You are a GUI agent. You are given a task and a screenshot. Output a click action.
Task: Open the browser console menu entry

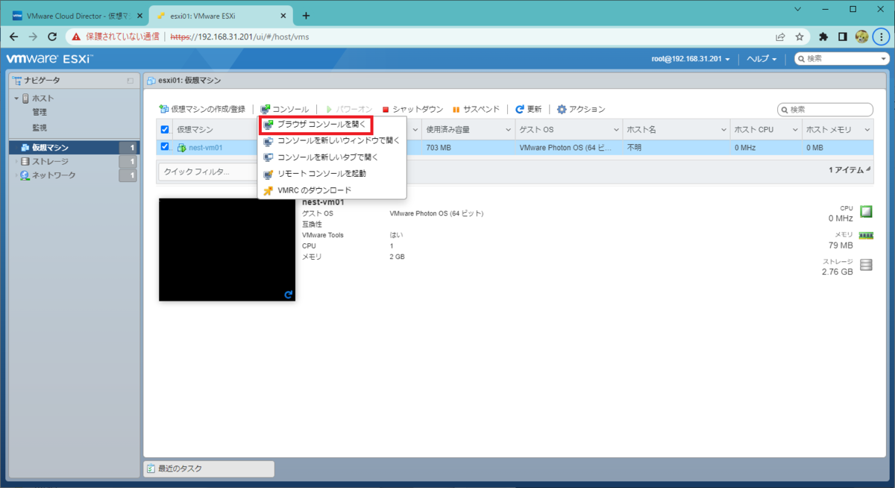(x=315, y=125)
